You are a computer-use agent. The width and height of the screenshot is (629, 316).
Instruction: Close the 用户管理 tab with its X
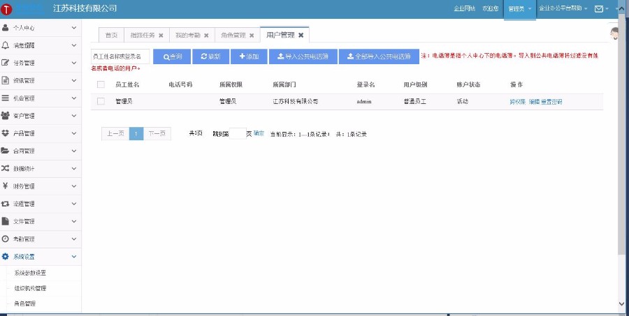[301, 36]
